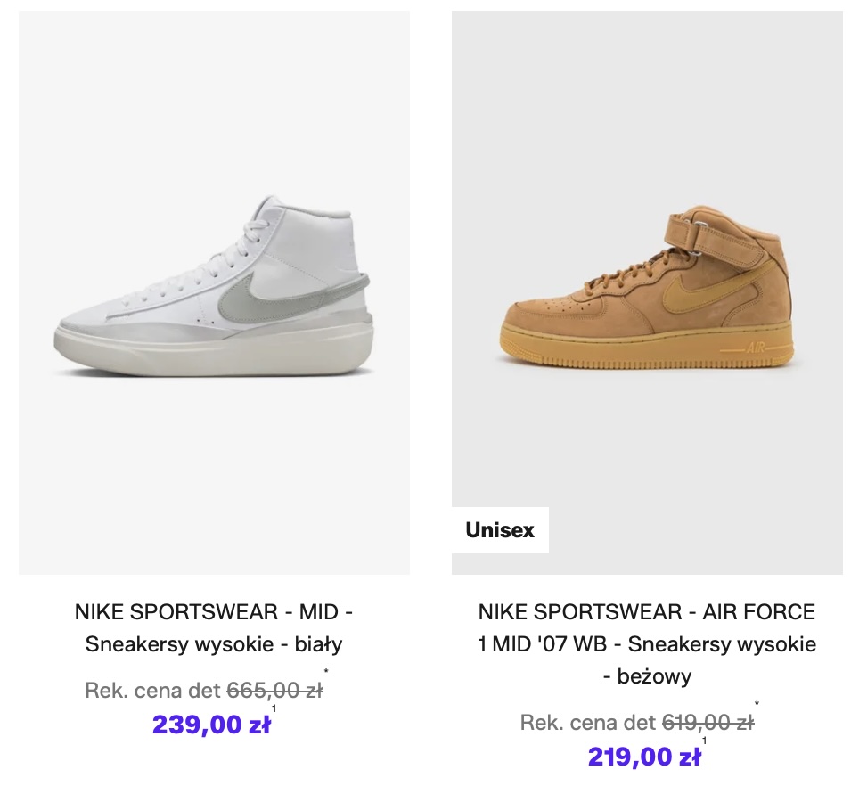Click the "- beżowy" colour text line
This screenshot has height=786, width=859.
click(646, 676)
